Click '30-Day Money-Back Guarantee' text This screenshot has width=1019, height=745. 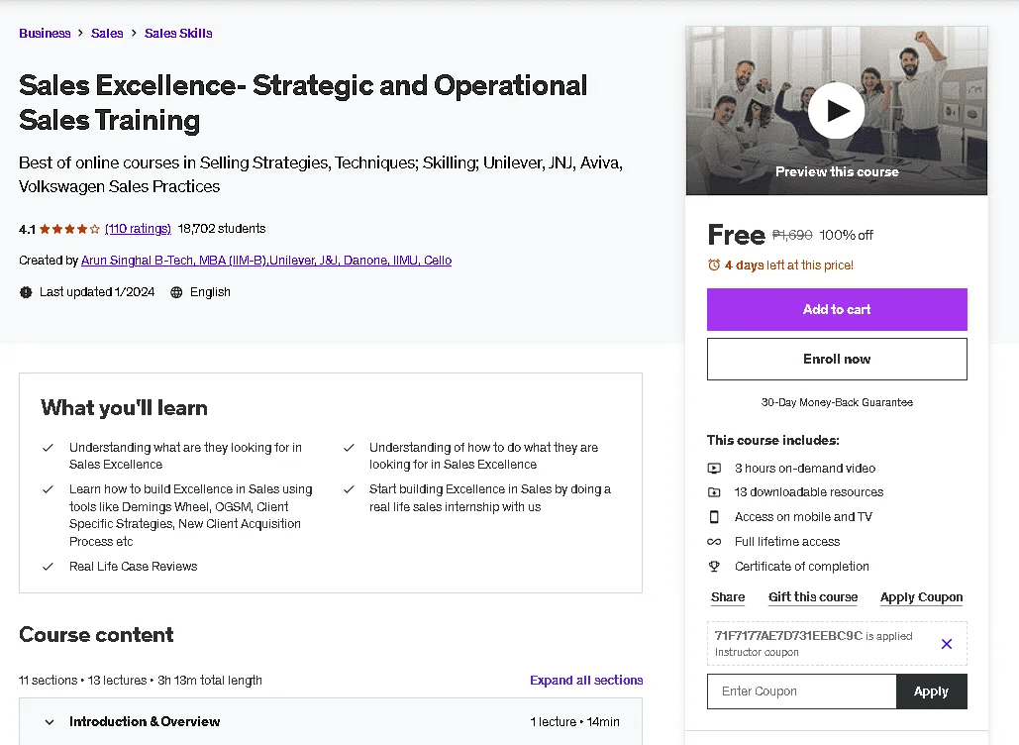click(x=837, y=402)
